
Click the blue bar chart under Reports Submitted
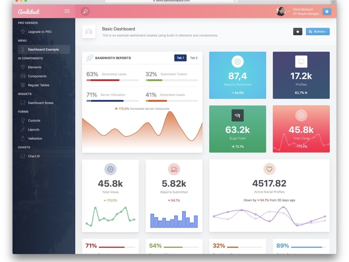click(x=174, y=219)
